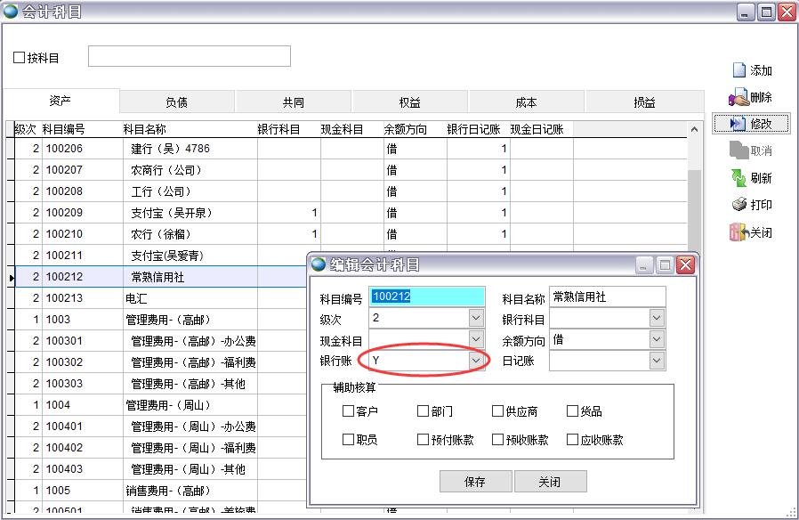Switch to the 负债 tab
Screen dimensions: 799x520
(x=176, y=102)
